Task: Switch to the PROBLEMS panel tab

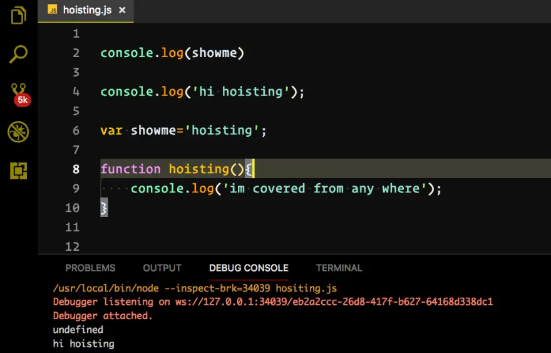Action: tap(90, 268)
